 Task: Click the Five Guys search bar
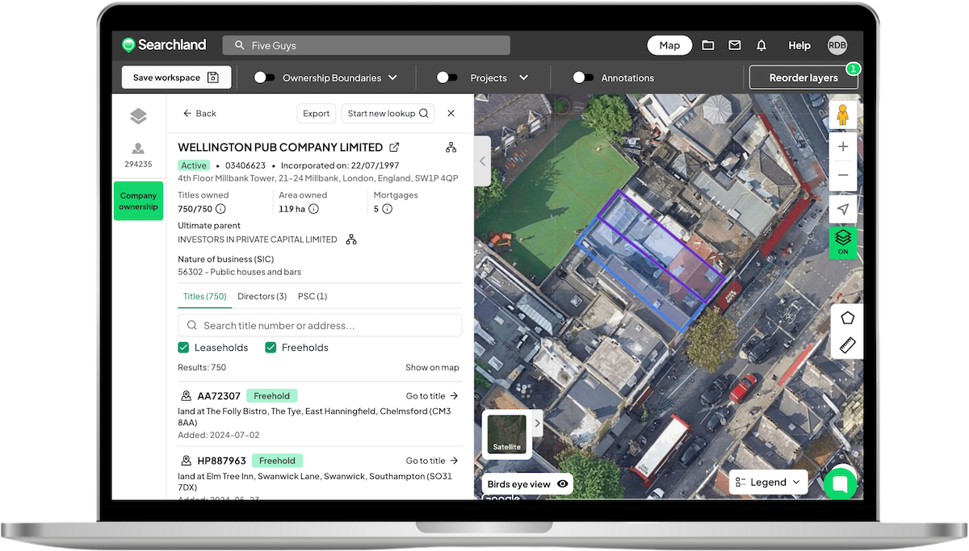(366, 45)
